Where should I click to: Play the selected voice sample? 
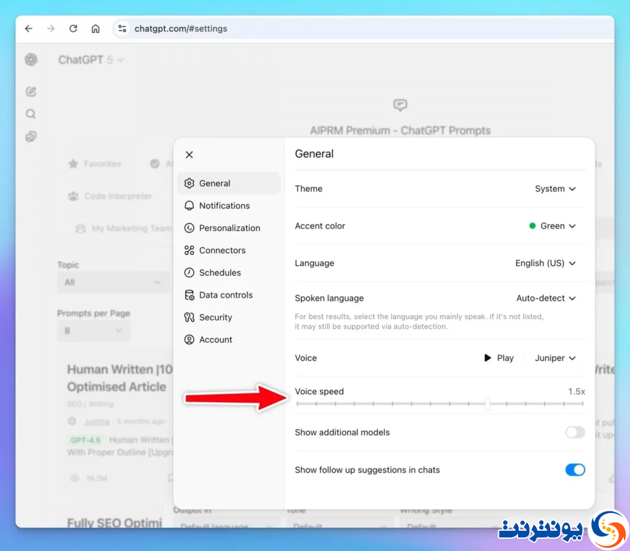point(498,358)
